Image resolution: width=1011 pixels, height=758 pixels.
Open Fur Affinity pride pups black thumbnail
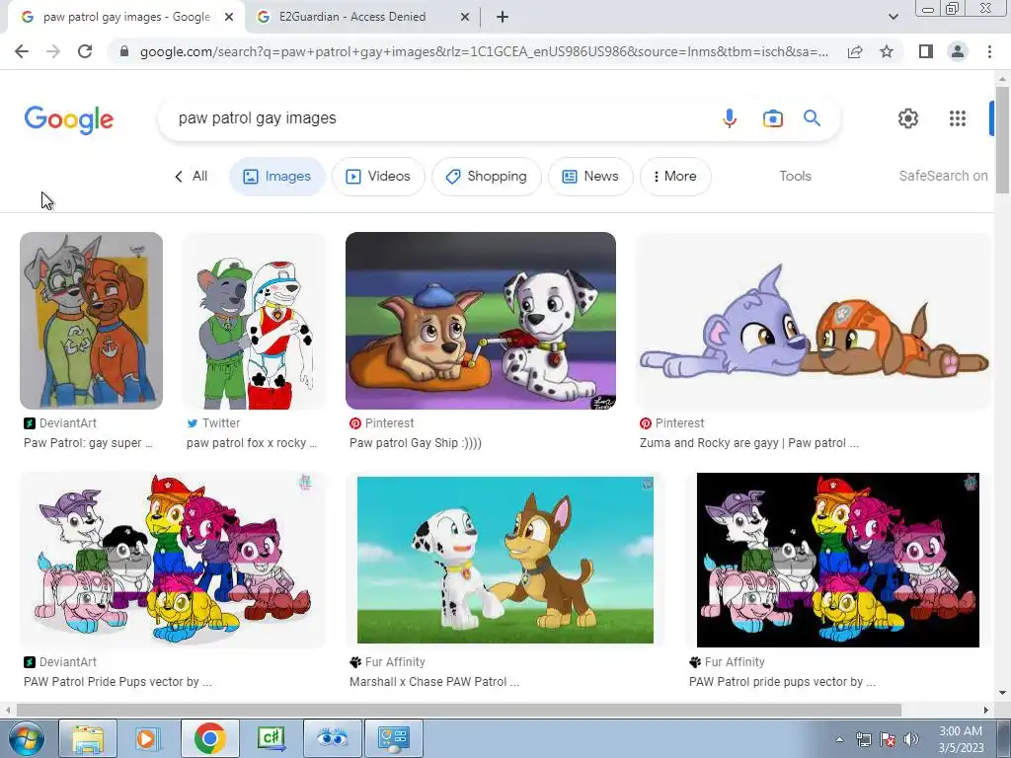click(837, 560)
